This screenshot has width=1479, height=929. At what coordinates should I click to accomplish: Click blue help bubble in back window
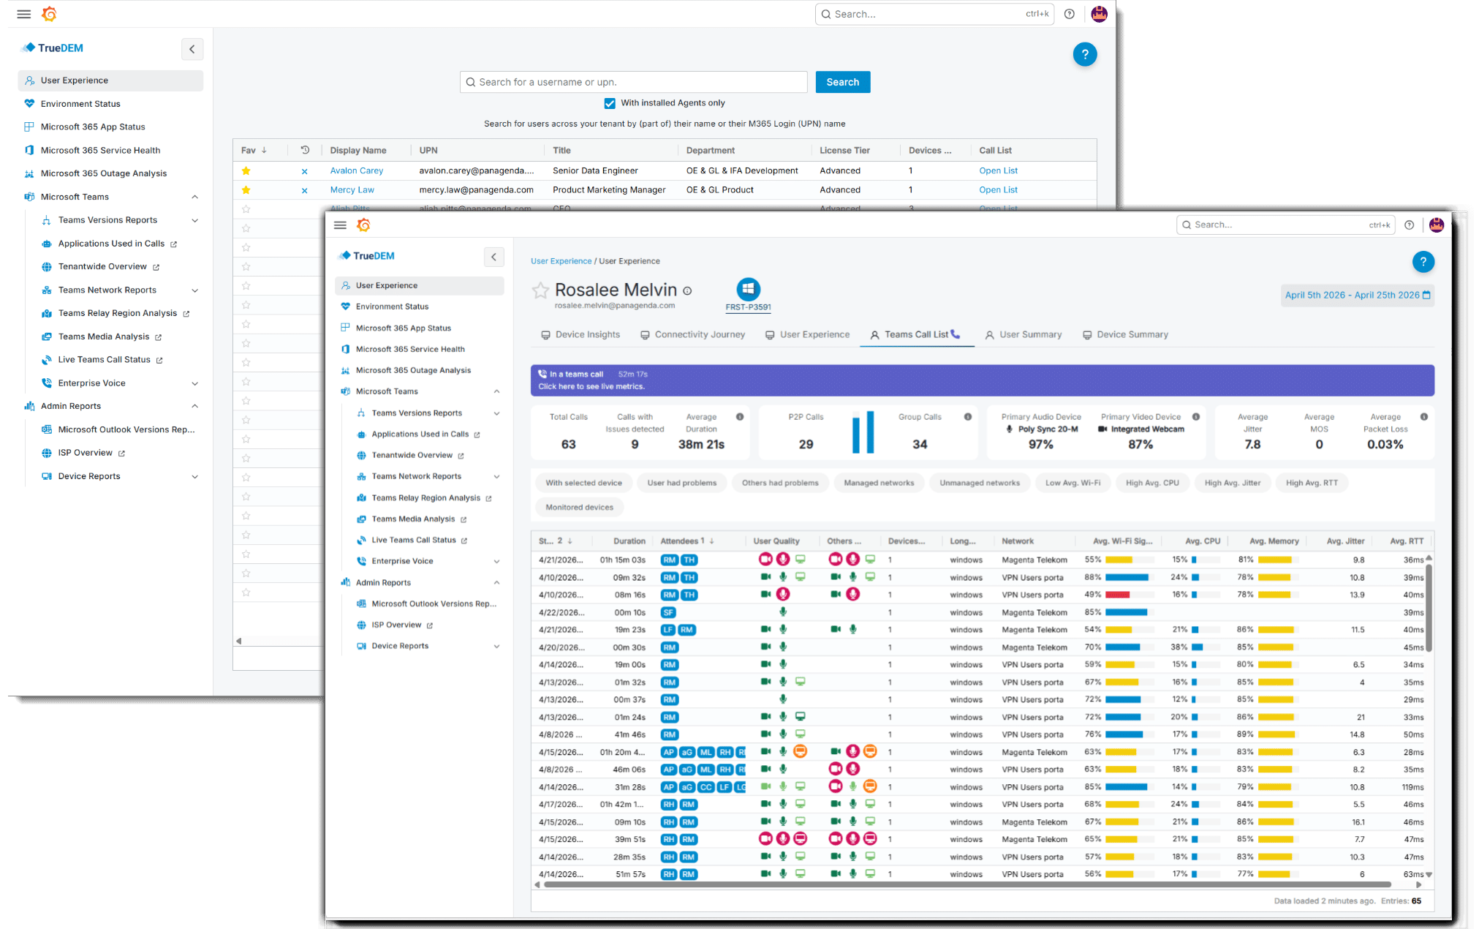pos(1085,54)
